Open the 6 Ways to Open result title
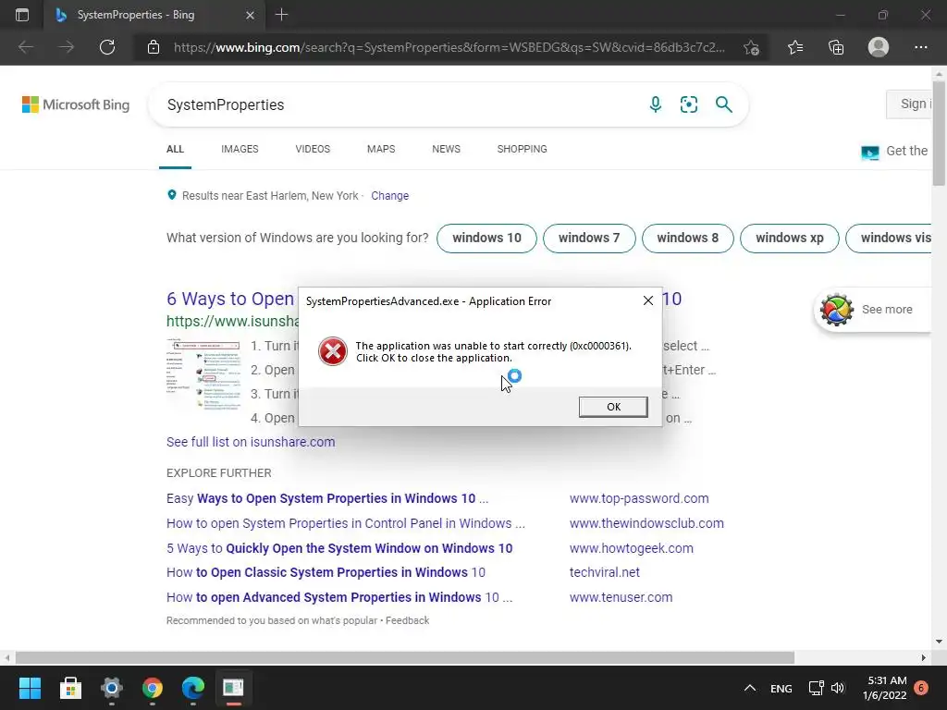This screenshot has height=710, width=947. [x=230, y=299]
